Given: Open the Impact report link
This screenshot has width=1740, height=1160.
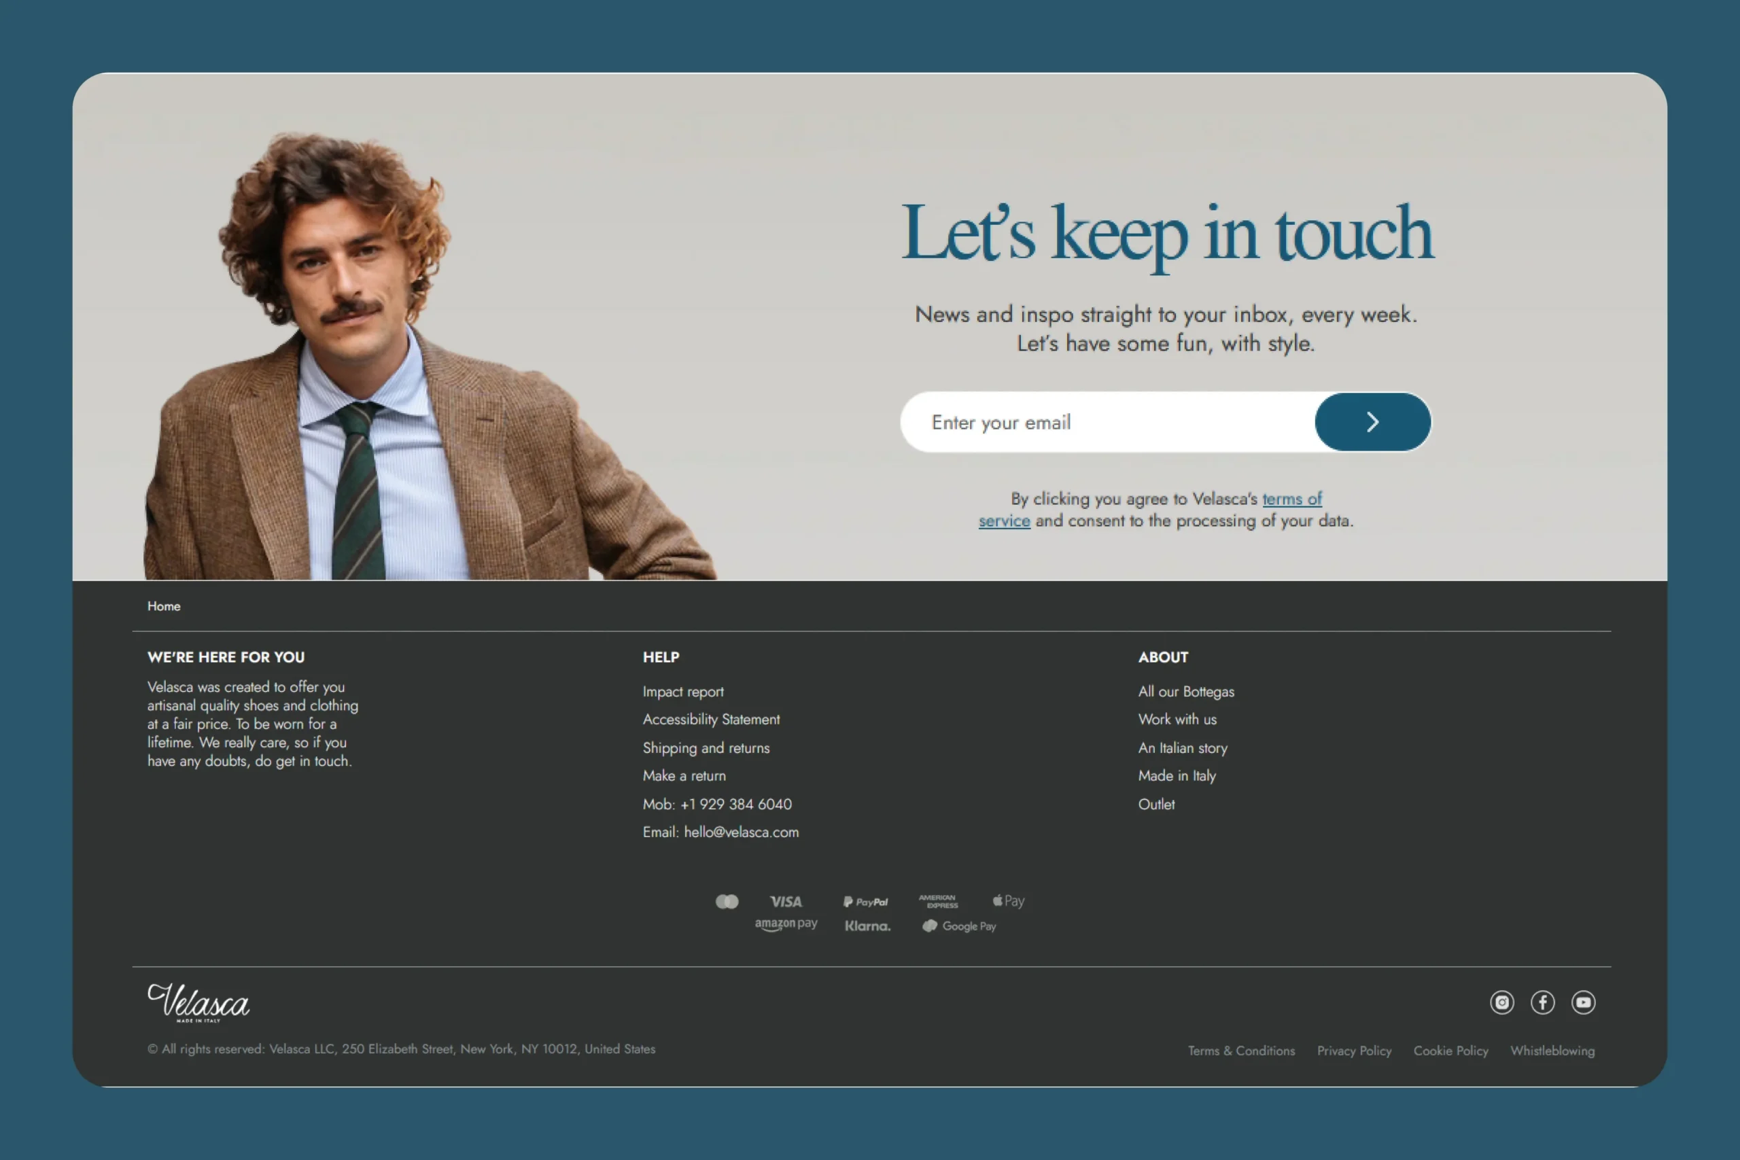Looking at the screenshot, I should tap(683, 692).
